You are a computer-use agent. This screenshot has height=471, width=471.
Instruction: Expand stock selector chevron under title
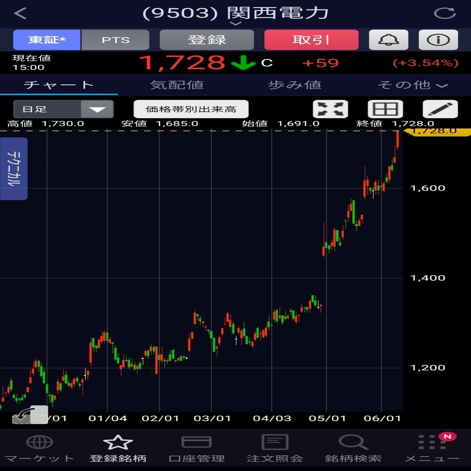pyautogui.click(x=236, y=24)
